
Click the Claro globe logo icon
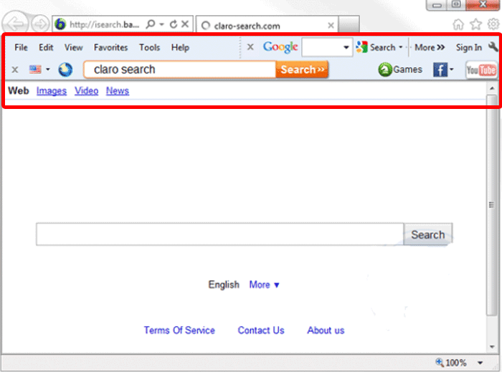pos(65,70)
